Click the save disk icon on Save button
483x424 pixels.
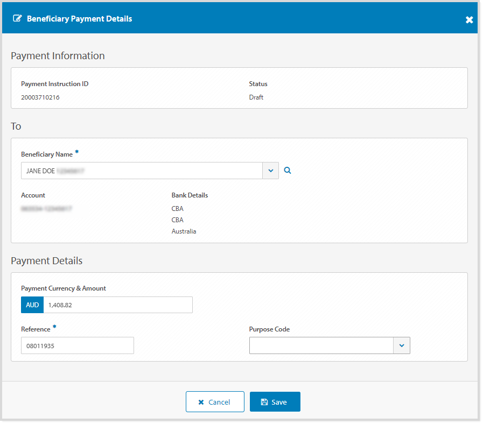click(264, 401)
